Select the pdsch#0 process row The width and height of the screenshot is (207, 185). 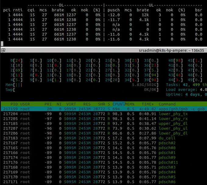[104, 148]
